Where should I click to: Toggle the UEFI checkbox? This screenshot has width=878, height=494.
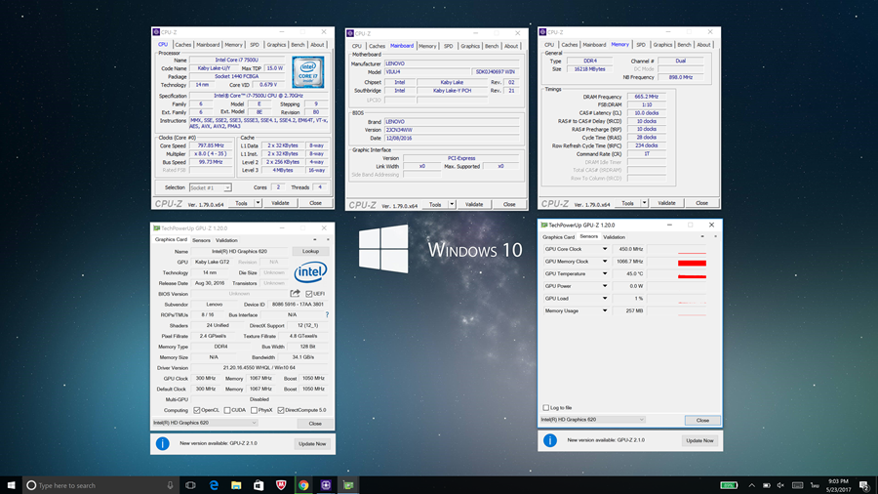click(x=308, y=293)
